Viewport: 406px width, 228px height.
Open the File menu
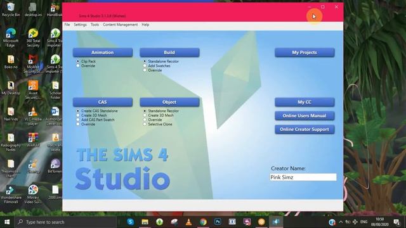(x=67, y=25)
